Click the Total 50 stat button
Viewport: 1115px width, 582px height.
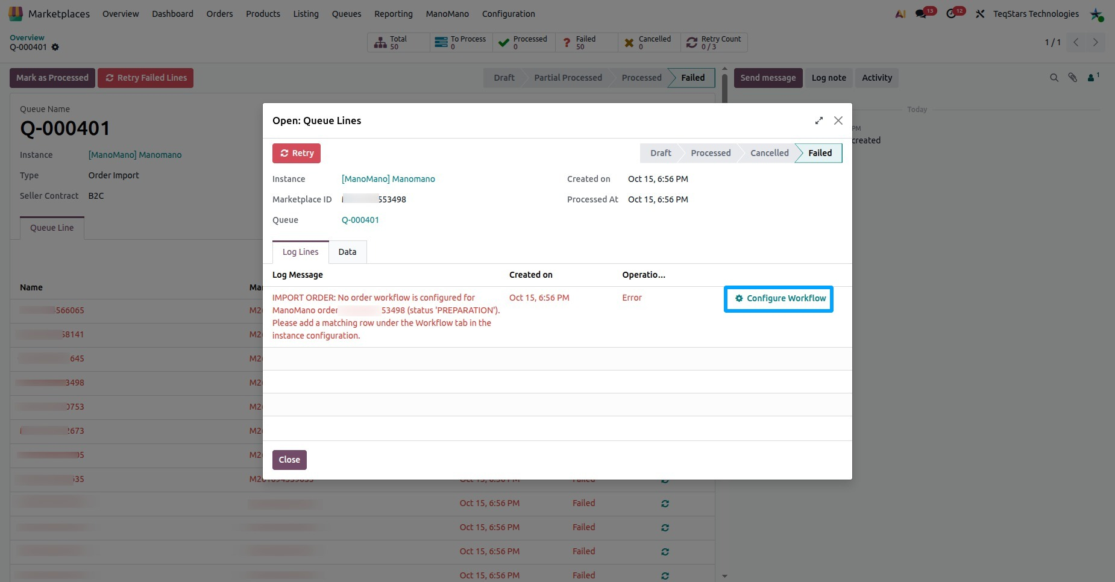pos(398,42)
